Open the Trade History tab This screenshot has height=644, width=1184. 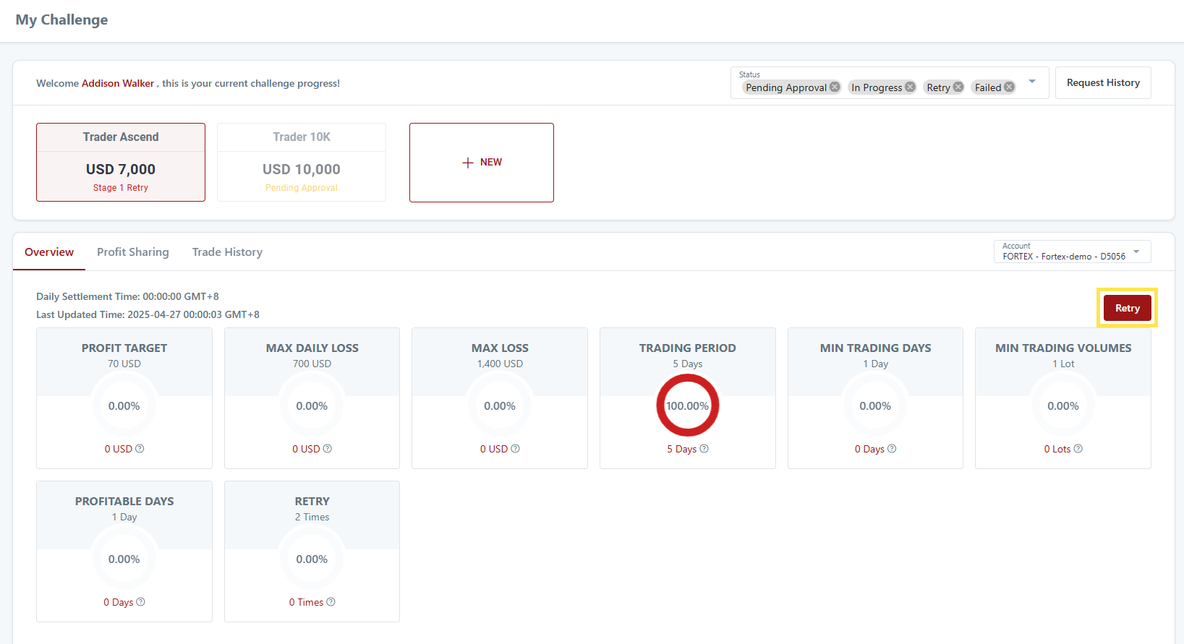click(227, 252)
